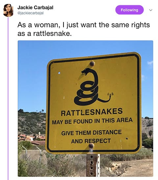
Task: Click the RATTLESNAKES heading on the sign
Action: [x=92, y=112]
